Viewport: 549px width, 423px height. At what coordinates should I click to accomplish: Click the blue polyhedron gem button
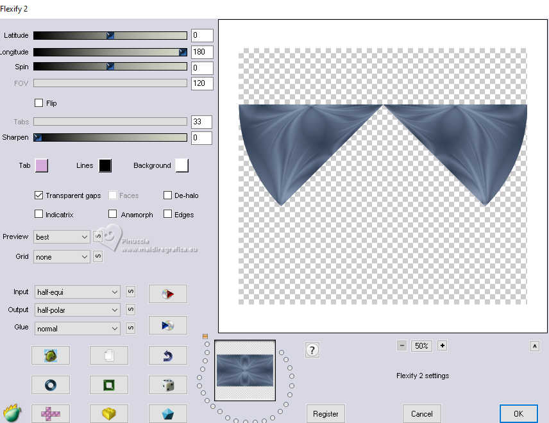(168, 413)
